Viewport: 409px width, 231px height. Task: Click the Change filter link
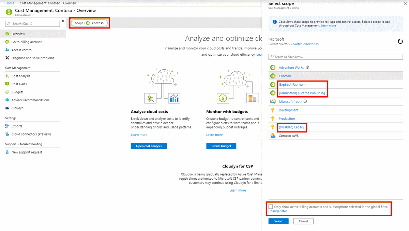pos(278,211)
